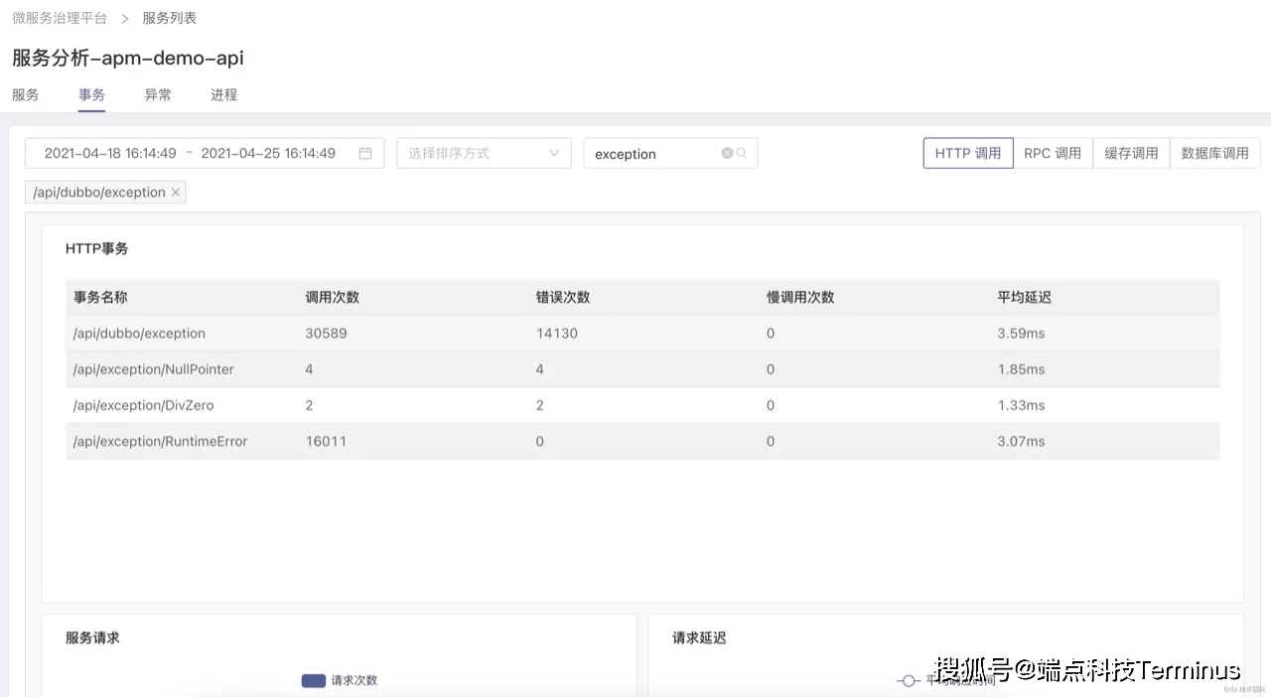Click the 请求次数 legend color swatch

pos(314,680)
